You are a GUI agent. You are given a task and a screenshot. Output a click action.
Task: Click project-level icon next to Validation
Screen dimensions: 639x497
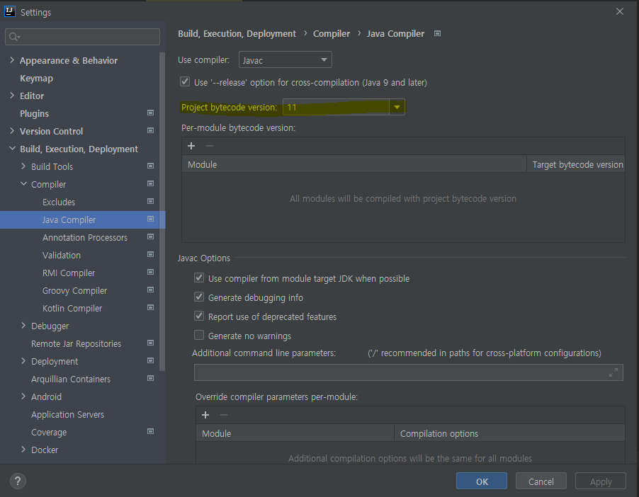150,255
